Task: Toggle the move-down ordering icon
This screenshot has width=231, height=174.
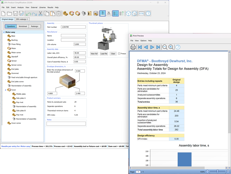Action: 116,13
